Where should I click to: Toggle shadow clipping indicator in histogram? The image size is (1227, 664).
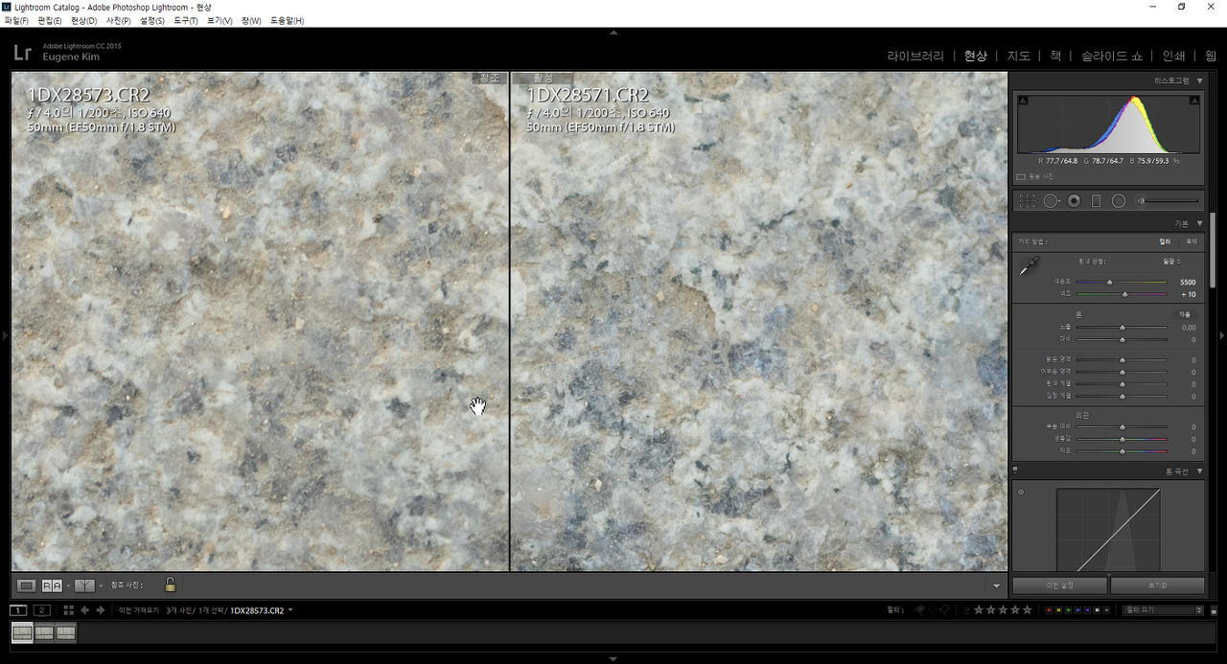pos(1023,101)
